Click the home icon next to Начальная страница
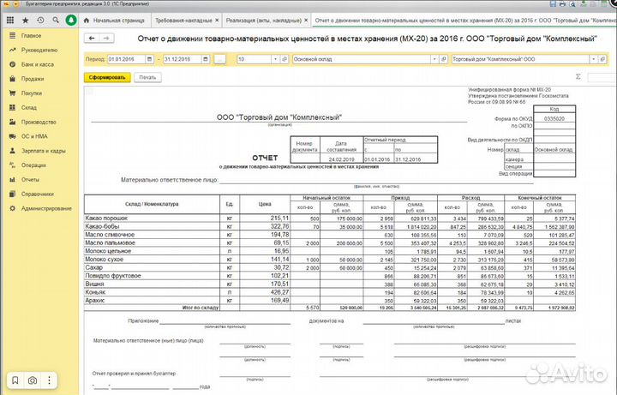Image resolution: width=617 pixels, height=395 pixels. 87,20
